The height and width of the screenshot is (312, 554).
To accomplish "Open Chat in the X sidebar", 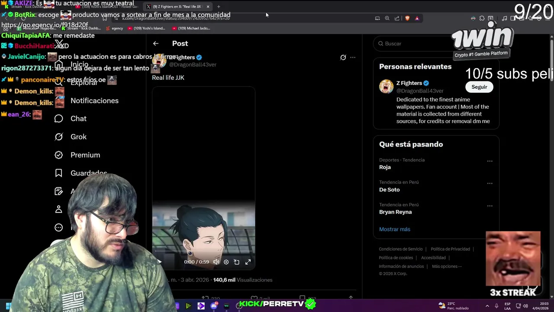I will point(78,119).
